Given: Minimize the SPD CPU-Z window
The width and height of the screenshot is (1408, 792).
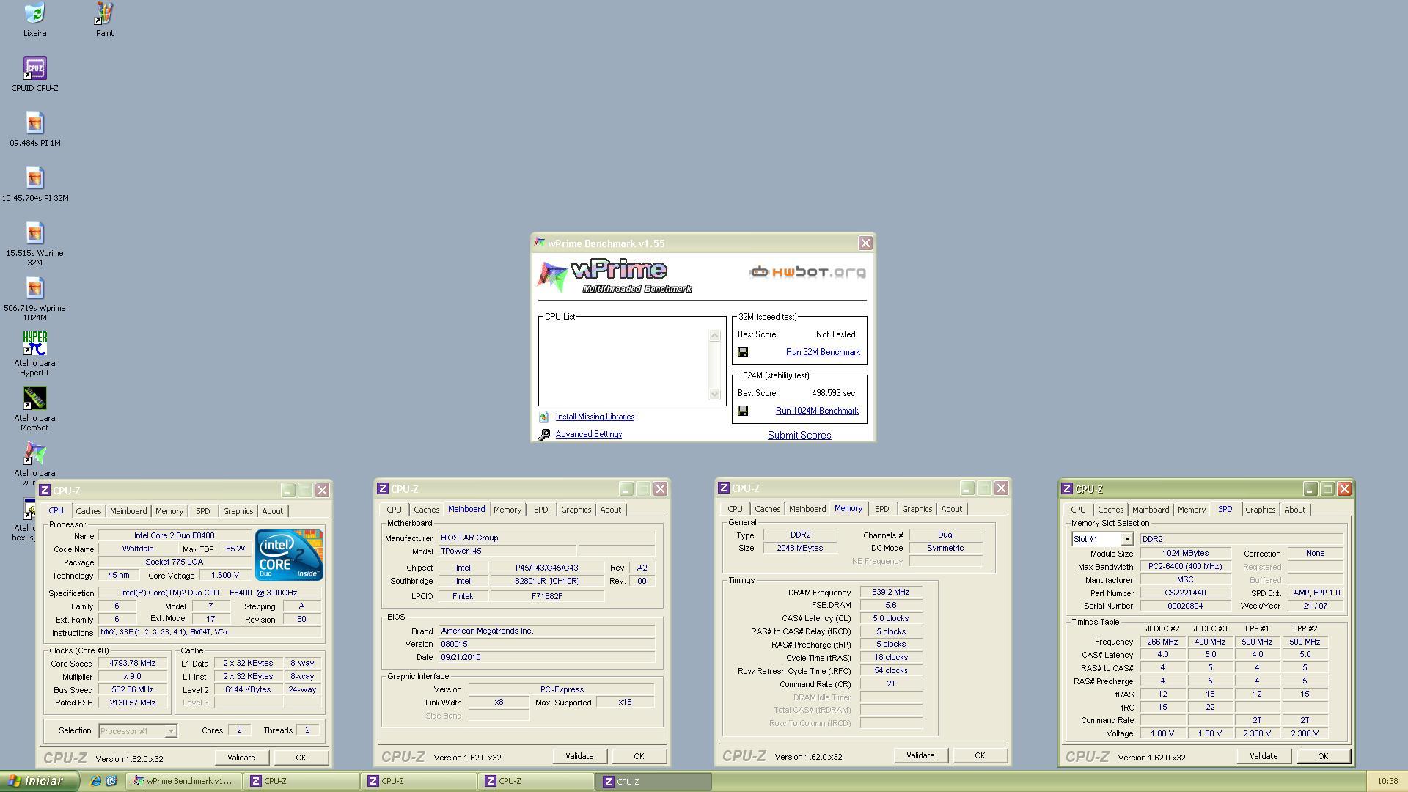Looking at the screenshot, I should pos(1310,489).
